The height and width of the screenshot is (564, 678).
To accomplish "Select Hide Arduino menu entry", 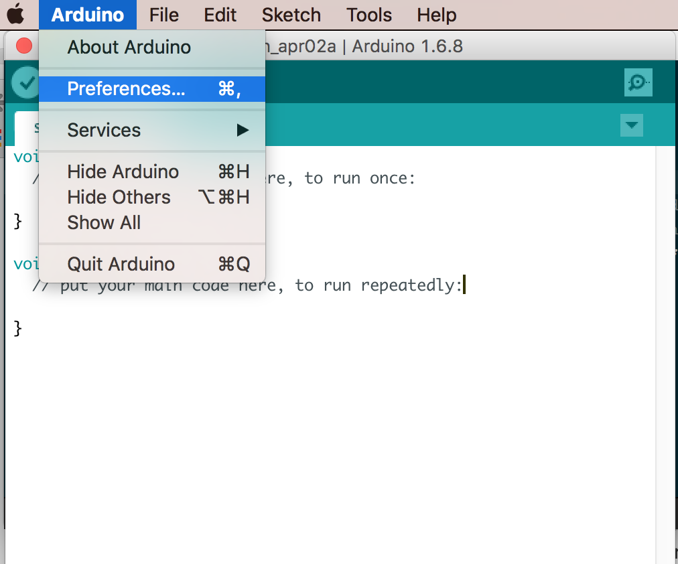I will (123, 171).
